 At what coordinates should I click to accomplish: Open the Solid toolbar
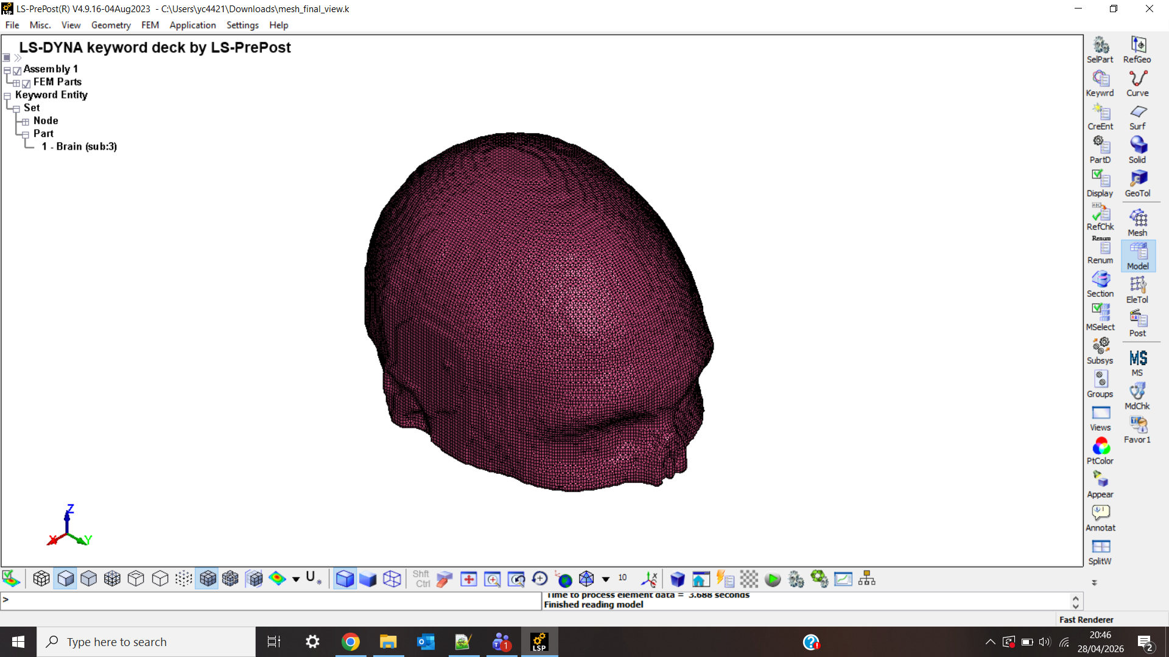point(1137,150)
